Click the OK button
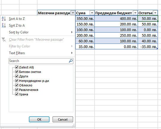This screenshot has height=129, width=161. pyautogui.click(x=39, y=119)
